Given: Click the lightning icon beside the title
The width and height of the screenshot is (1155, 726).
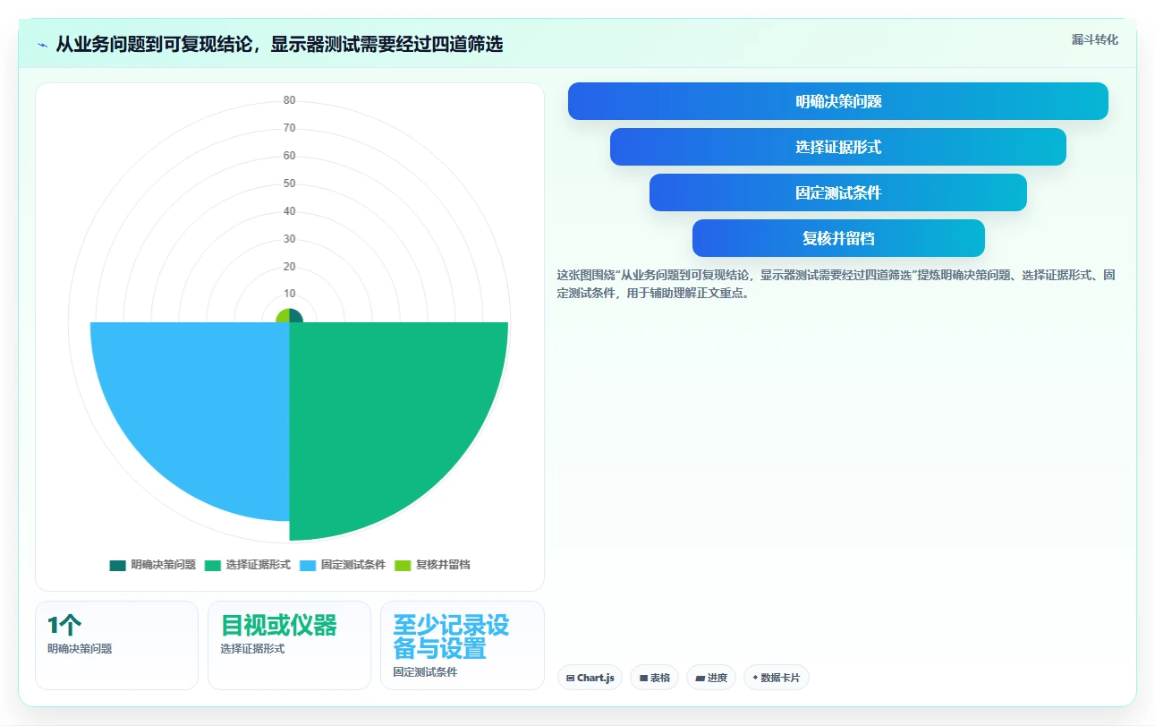Looking at the screenshot, I should point(42,44).
